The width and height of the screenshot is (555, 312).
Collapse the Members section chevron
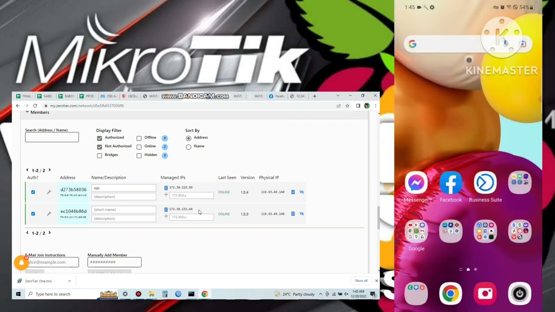coord(27,112)
